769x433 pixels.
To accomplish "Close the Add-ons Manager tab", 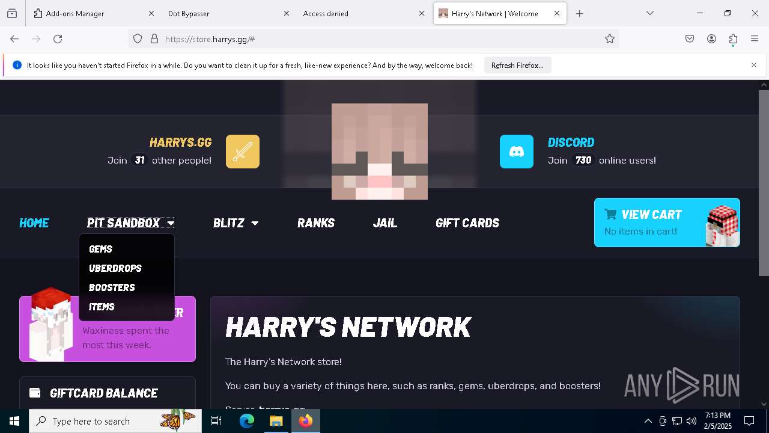I will 151,13.
